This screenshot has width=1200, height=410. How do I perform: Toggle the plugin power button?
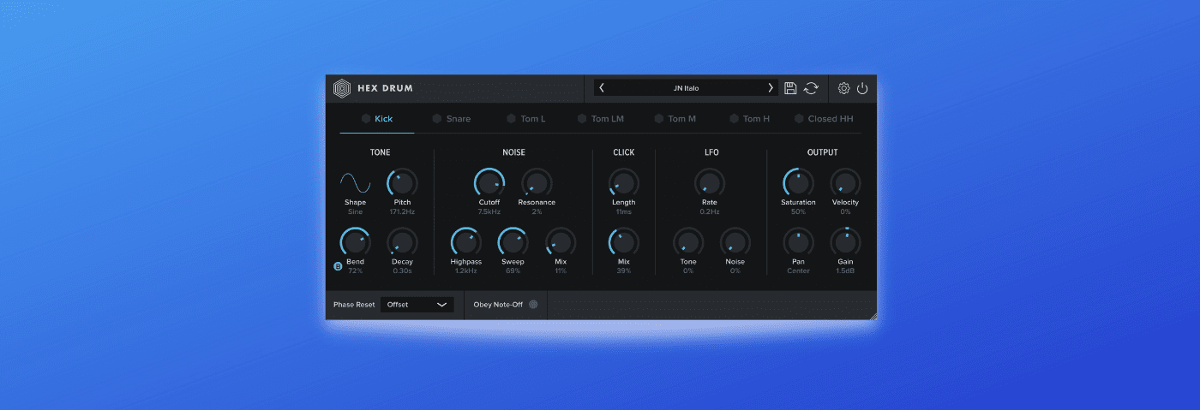coord(862,88)
